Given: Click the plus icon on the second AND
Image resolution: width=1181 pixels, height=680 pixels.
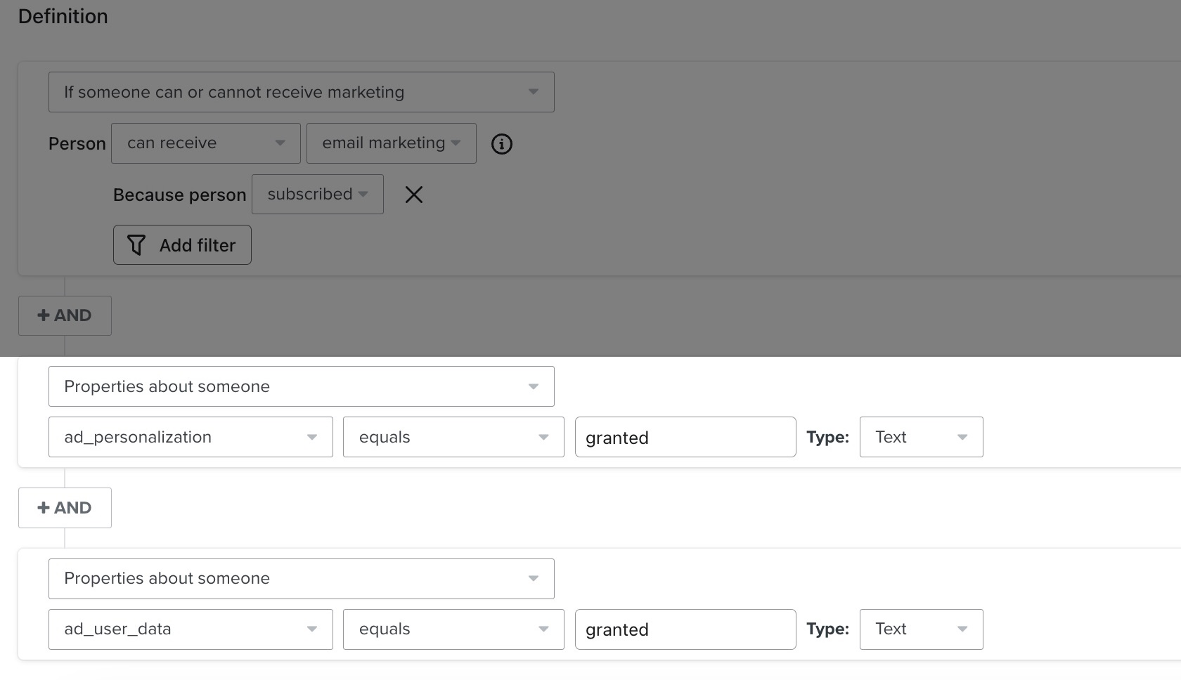Looking at the screenshot, I should coord(44,507).
